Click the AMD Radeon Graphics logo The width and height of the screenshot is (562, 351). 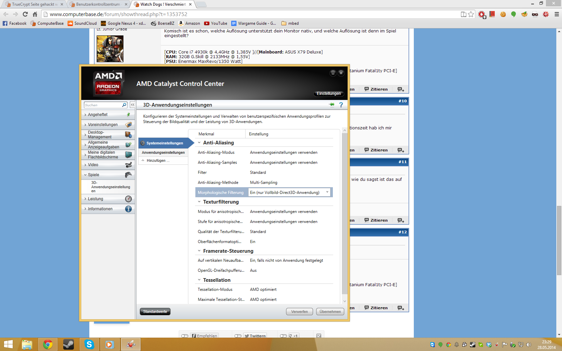pyautogui.click(x=108, y=83)
